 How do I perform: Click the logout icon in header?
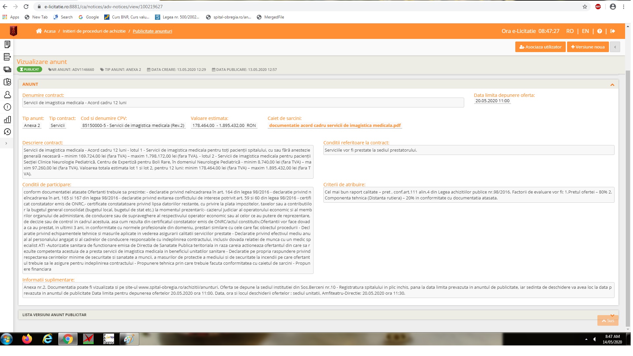[613, 31]
